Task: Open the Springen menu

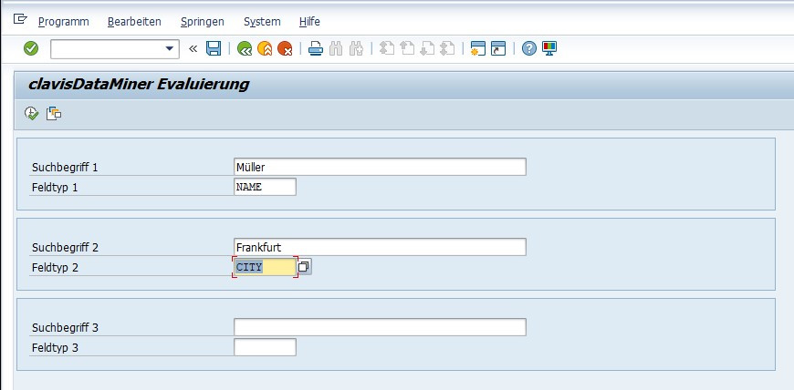Action: 202,22
